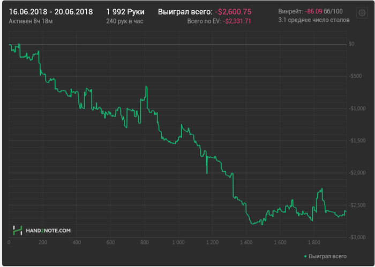Click the -$2,000 y-axis label
The image size is (375, 267).
[x=357, y=173]
